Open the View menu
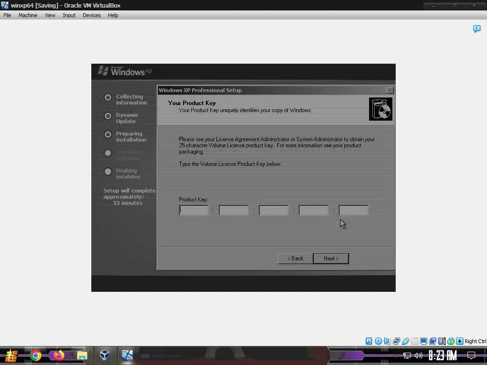 (49, 15)
